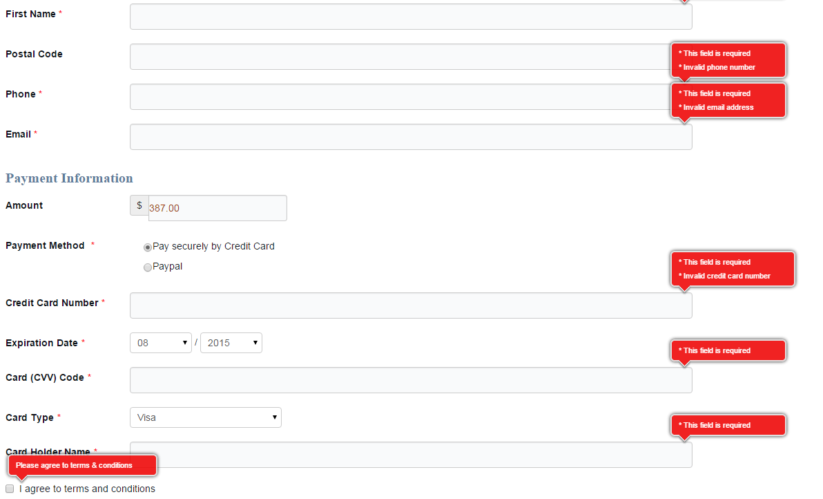Click the I agree to terms label text
This screenshot has width=823, height=499.
pos(87,489)
